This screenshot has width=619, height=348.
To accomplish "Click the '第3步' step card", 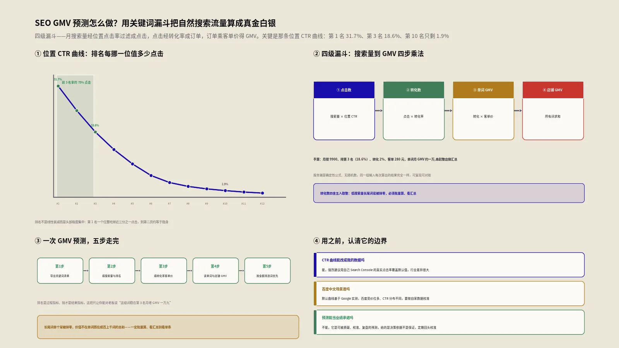I will point(164,271).
